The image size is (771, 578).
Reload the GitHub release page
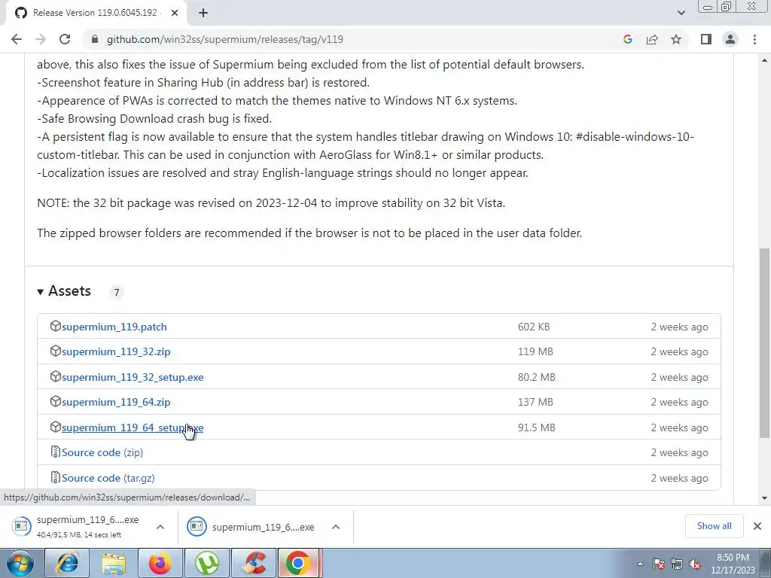pyautogui.click(x=65, y=39)
